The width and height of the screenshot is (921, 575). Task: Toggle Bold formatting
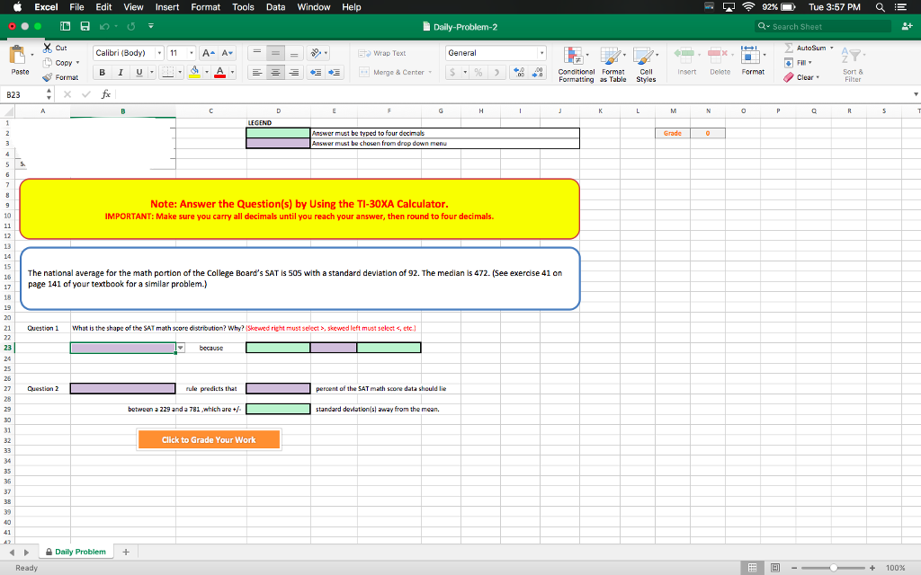(x=103, y=72)
